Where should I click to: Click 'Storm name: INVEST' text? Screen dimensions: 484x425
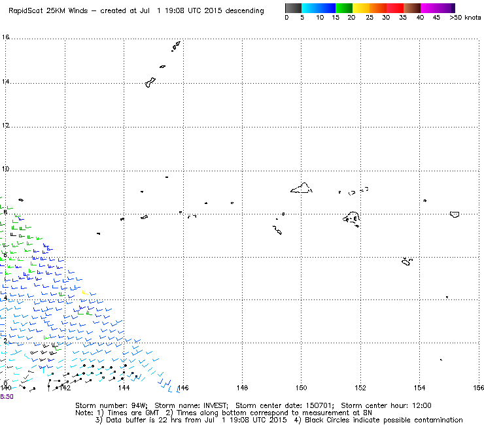click(x=191, y=405)
